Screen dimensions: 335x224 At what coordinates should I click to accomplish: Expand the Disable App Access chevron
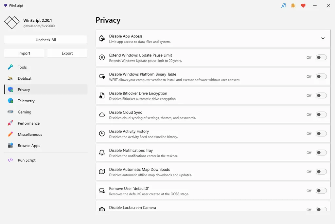(323, 38)
